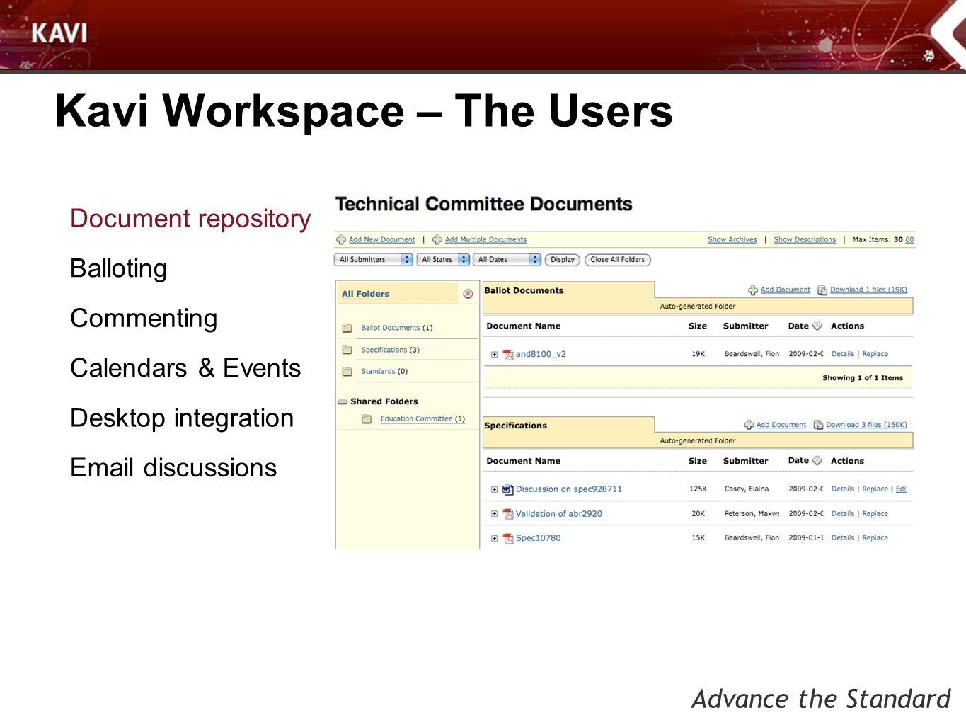The width and height of the screenshot is (966, 725).
Task: Click Replace for Validation of abr2920
Action: [875, 514]
